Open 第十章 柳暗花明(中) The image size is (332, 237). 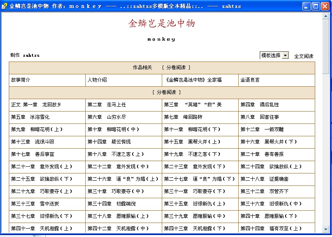(x=113, y=129)
